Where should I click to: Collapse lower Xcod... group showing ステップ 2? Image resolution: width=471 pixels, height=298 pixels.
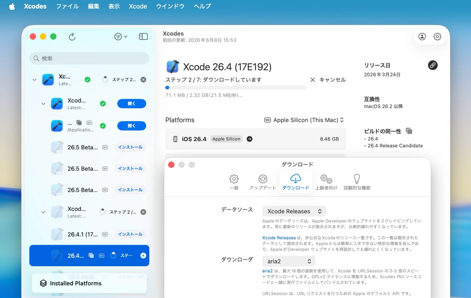(x=43, y=212)
